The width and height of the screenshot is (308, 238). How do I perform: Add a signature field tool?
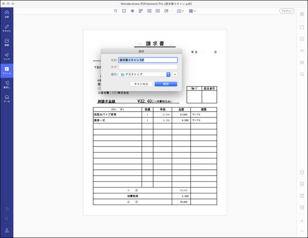(x=166, y=11)
